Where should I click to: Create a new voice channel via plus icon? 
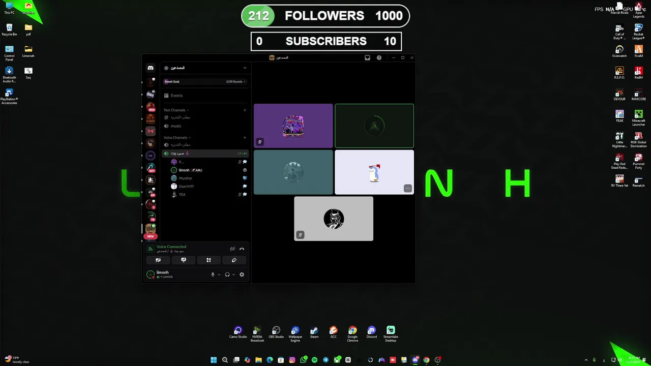(245, 137)
